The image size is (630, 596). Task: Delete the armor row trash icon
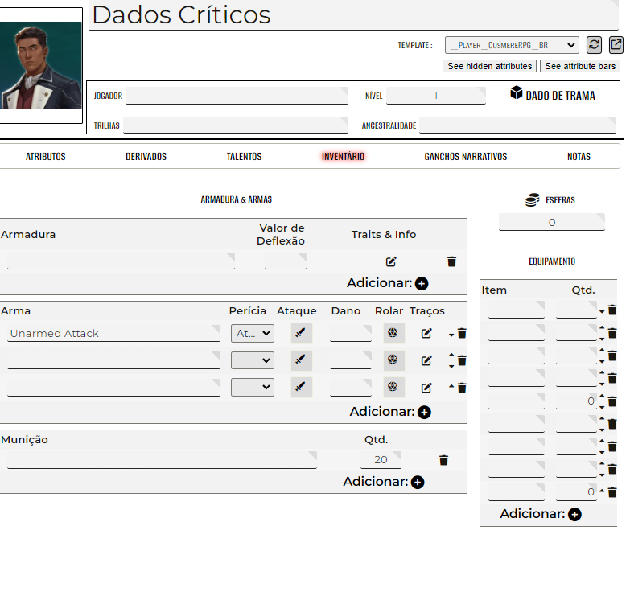point(451,261)
